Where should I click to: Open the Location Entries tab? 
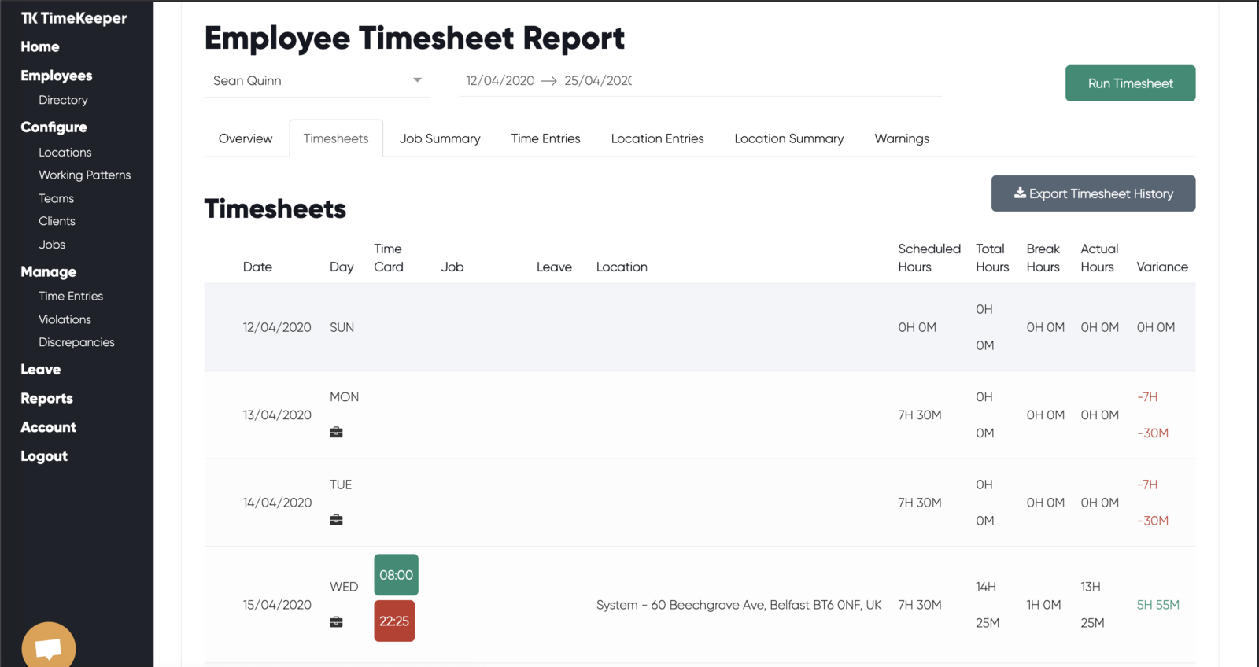[x=657, y=138]
